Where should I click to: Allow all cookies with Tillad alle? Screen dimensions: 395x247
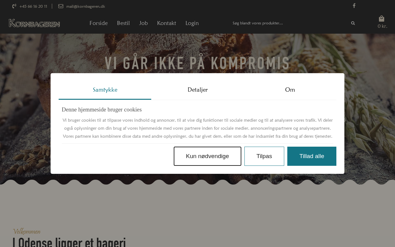click(x=312, y=156)
